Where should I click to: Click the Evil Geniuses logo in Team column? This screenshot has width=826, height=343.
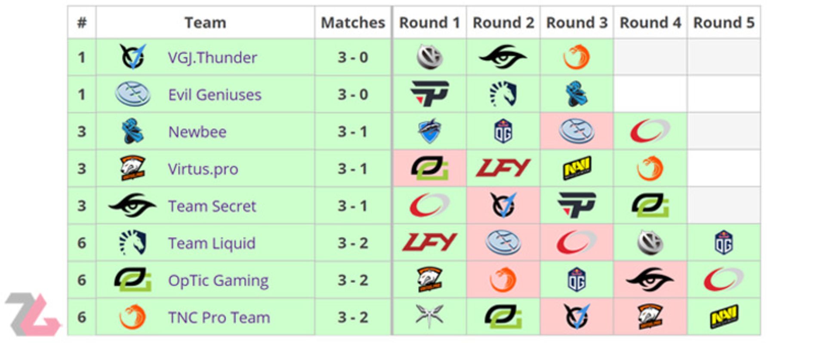tap(133, 94)
